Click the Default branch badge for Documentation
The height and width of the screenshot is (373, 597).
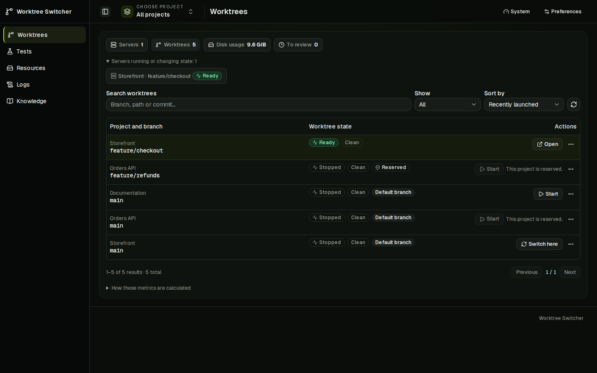(x=393, y=192)
